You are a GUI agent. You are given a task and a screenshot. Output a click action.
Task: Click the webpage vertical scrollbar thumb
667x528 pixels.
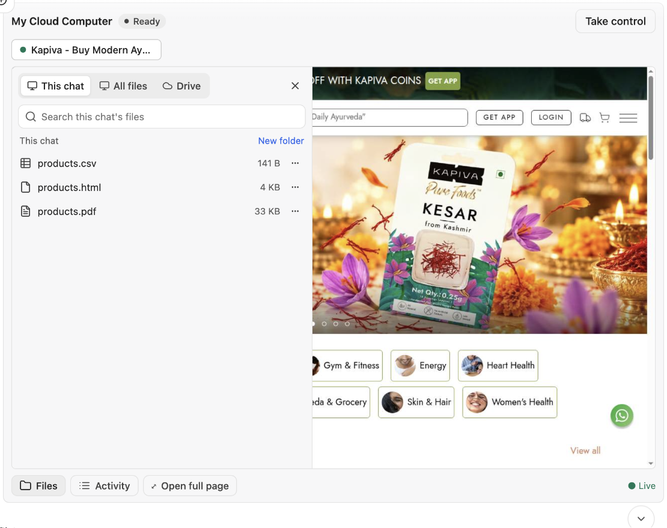tap(650, 117)
